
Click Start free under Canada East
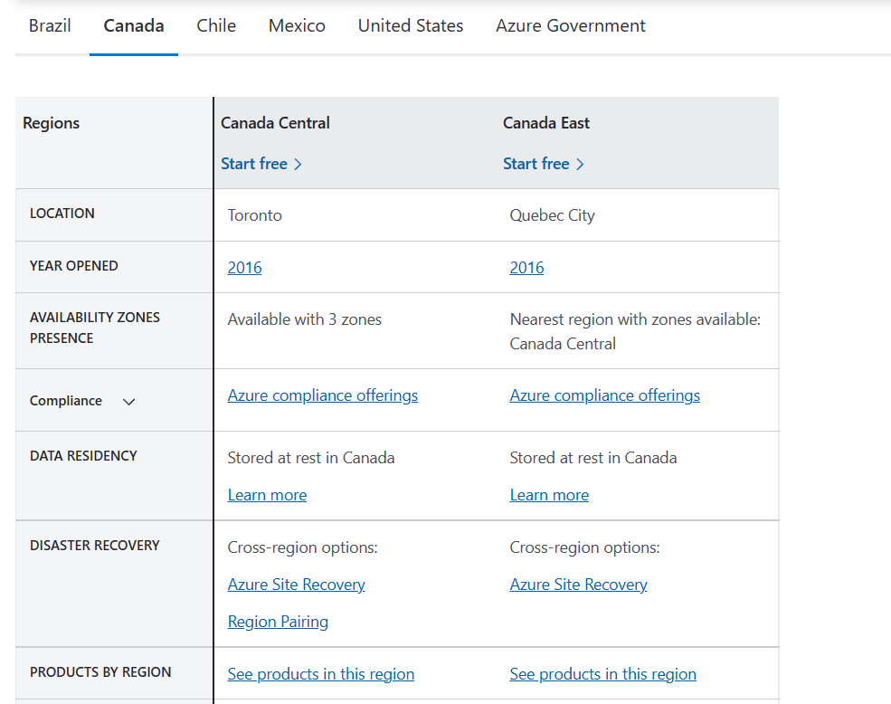click(x=536, y=164)
